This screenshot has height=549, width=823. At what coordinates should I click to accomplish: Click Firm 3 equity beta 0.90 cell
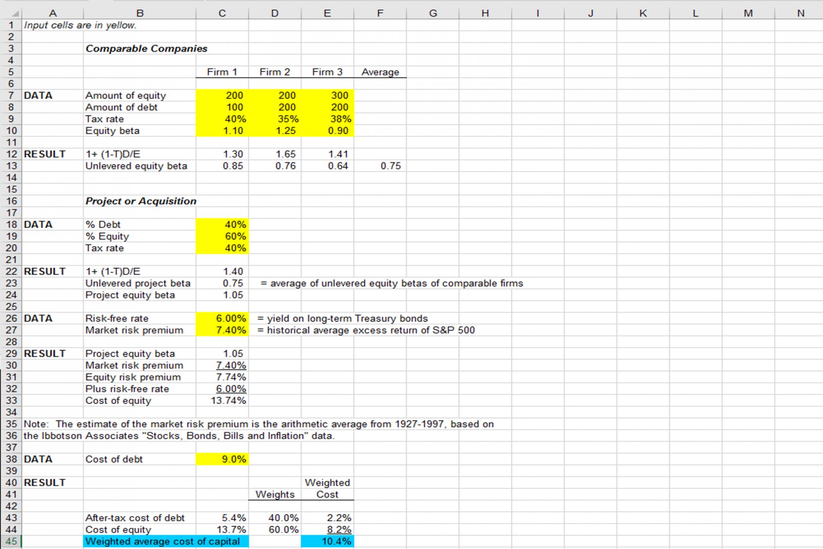pos(327,131)
